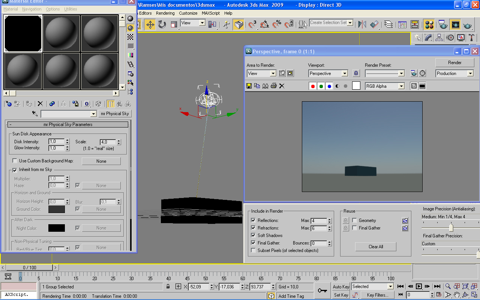Click Clear All button
Screen dimensions: 480x300
(376, 247)
